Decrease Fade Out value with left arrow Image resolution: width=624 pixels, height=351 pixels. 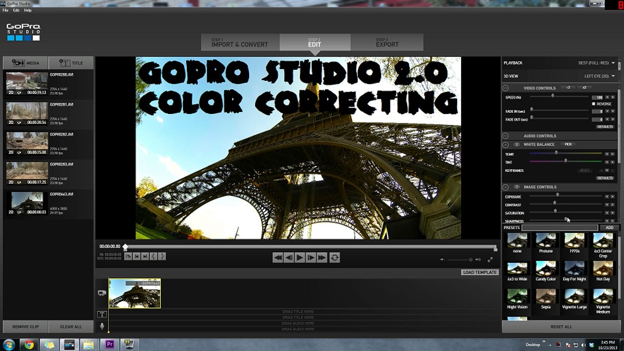tap(607, 119)
